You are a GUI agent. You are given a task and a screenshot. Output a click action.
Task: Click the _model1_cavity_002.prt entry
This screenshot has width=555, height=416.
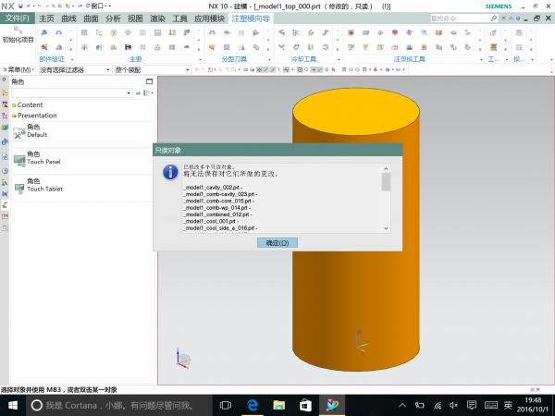pyautogui.click(x=213, y=188)
